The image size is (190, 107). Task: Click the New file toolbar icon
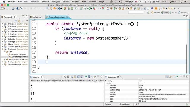(x=2, y=8)
